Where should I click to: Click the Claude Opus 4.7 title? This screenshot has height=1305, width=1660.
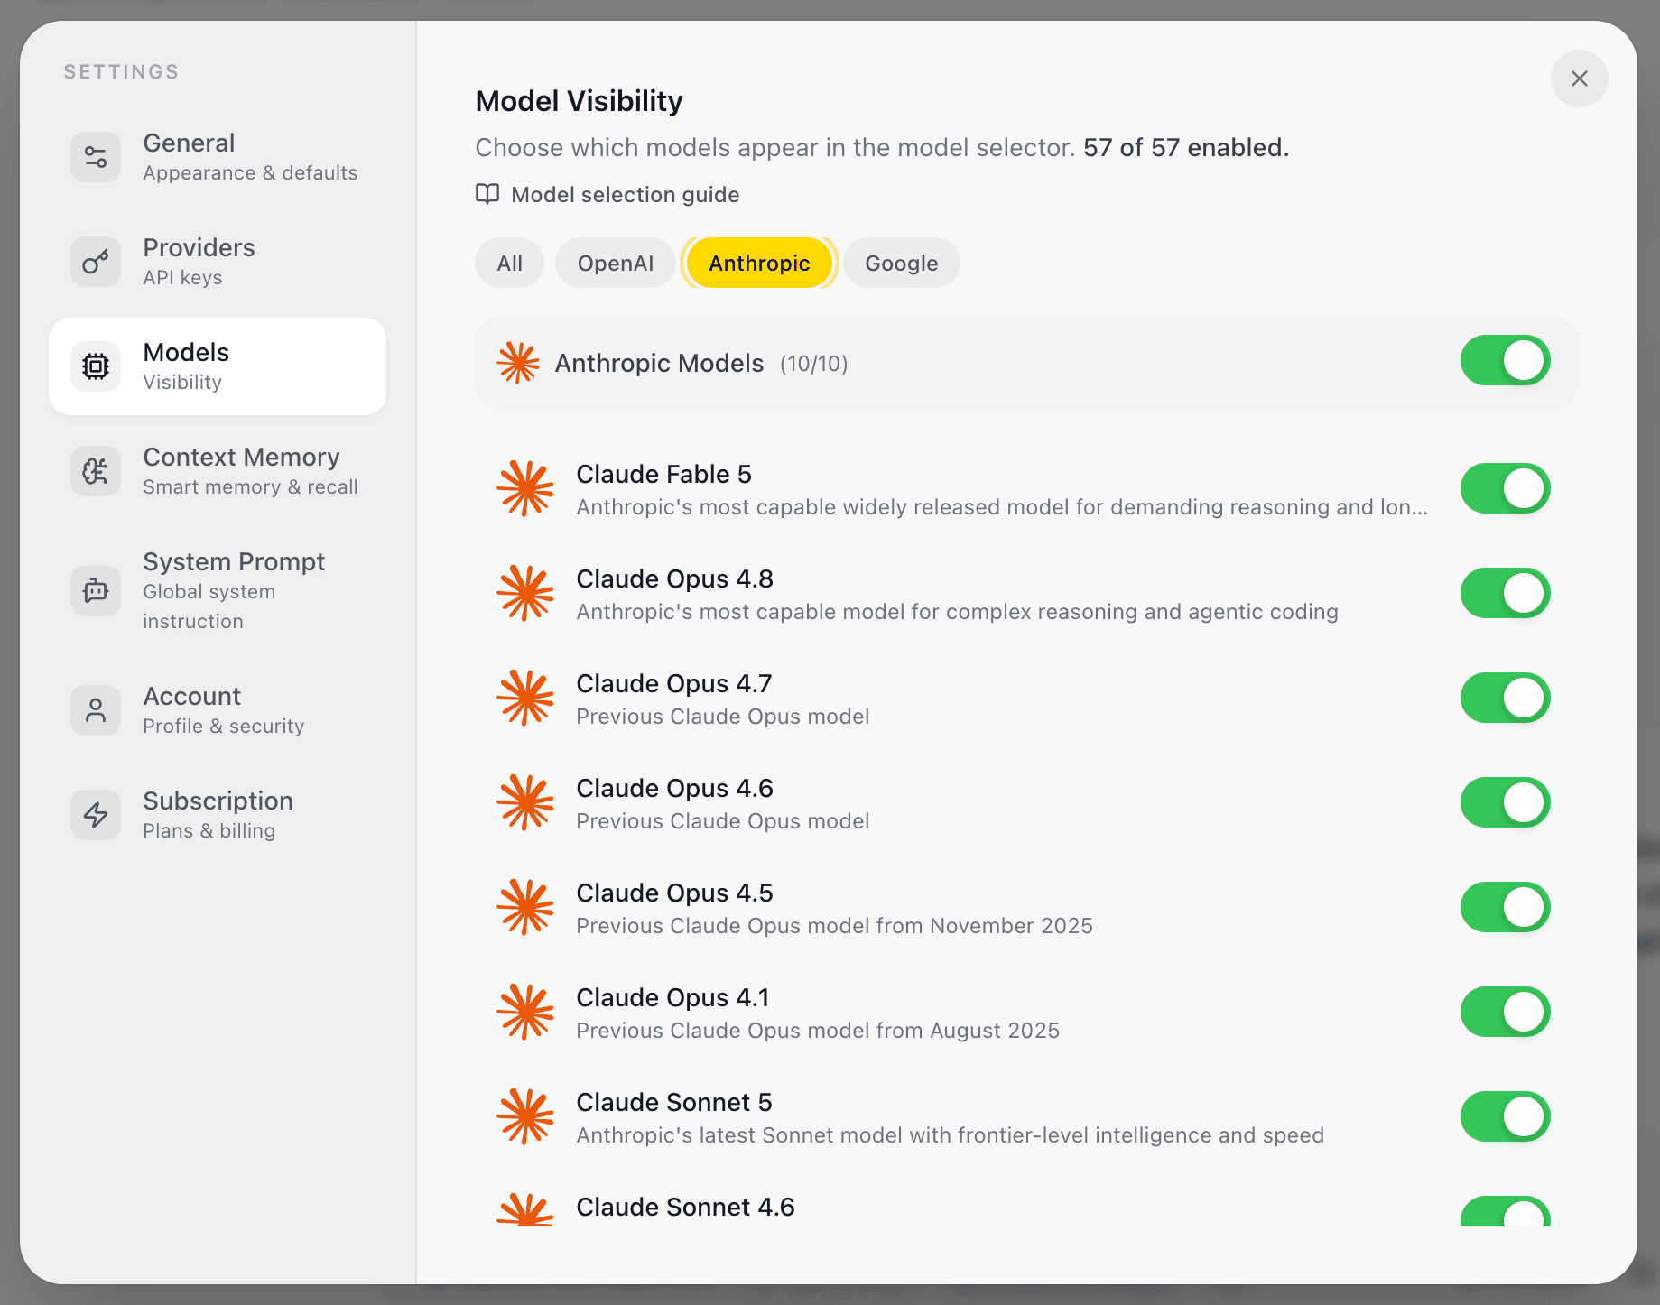[x=673, y=683]
